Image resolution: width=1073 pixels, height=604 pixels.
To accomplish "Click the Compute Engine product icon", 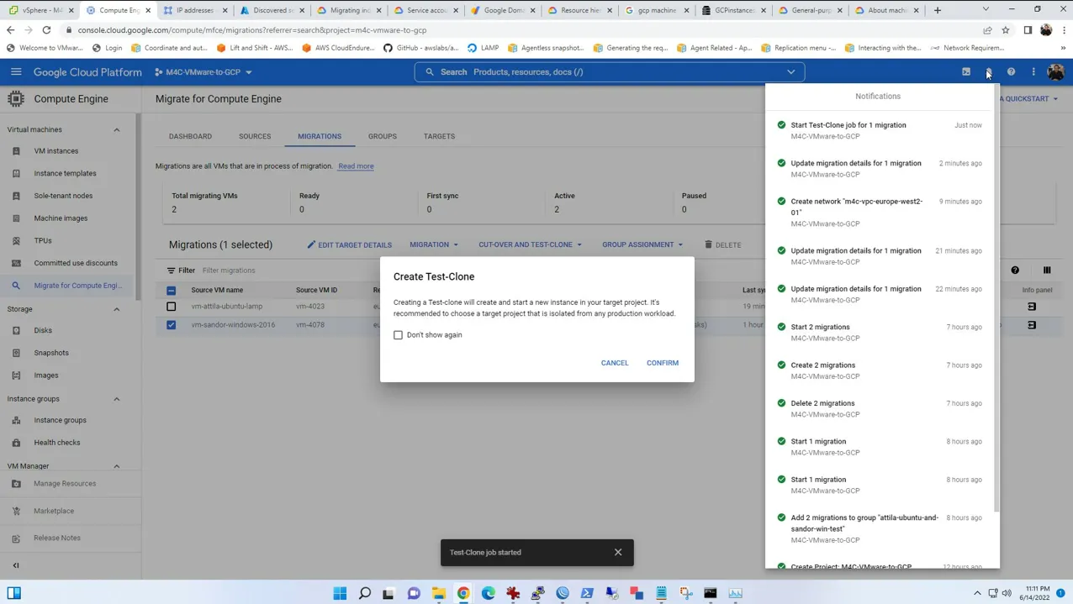I will [16, 99].
